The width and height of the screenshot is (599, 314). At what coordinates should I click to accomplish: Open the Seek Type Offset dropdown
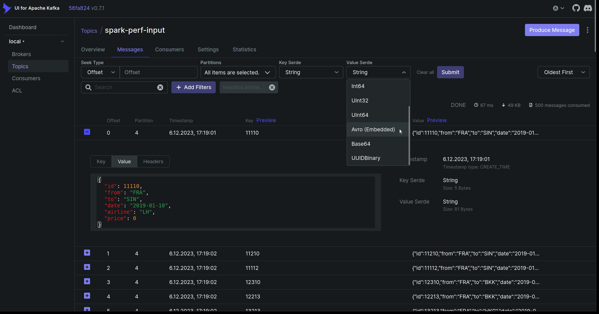tap(100, 72)
